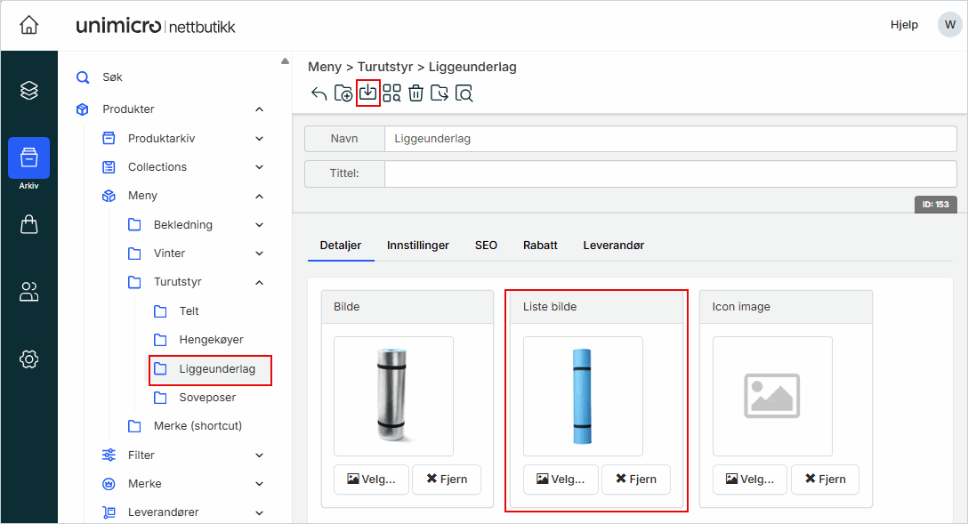Screen dimensions: 968x524
Task: Expand the Collections chevron
Action: (x=259, y=167)
